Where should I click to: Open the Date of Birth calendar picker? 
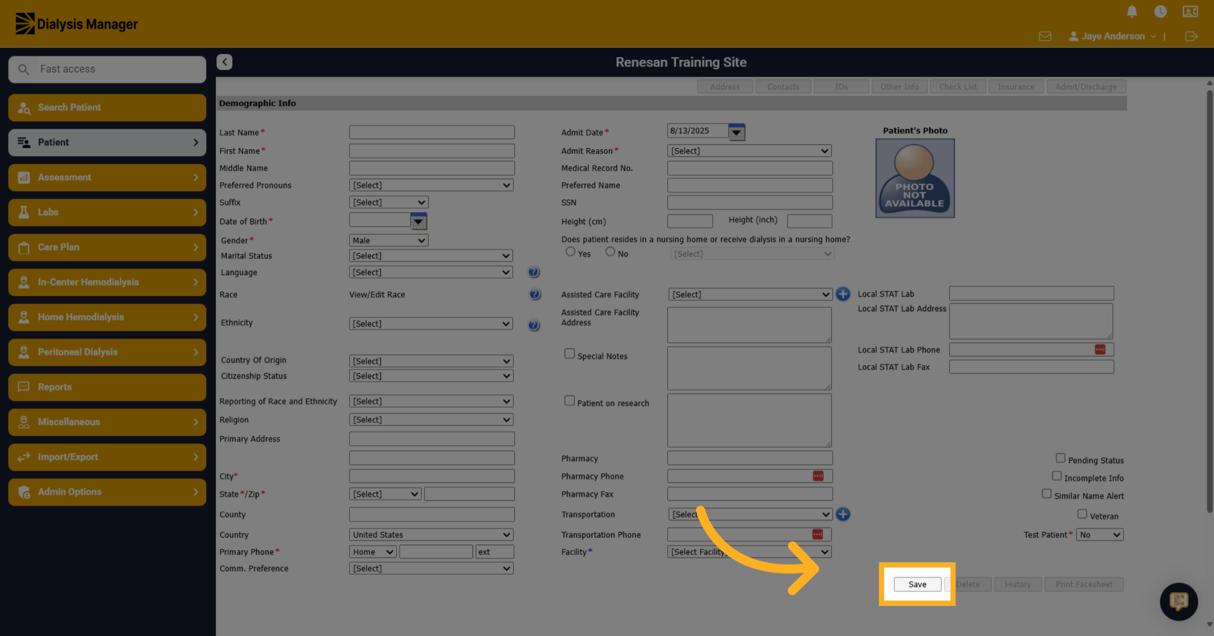click(418, 221)
